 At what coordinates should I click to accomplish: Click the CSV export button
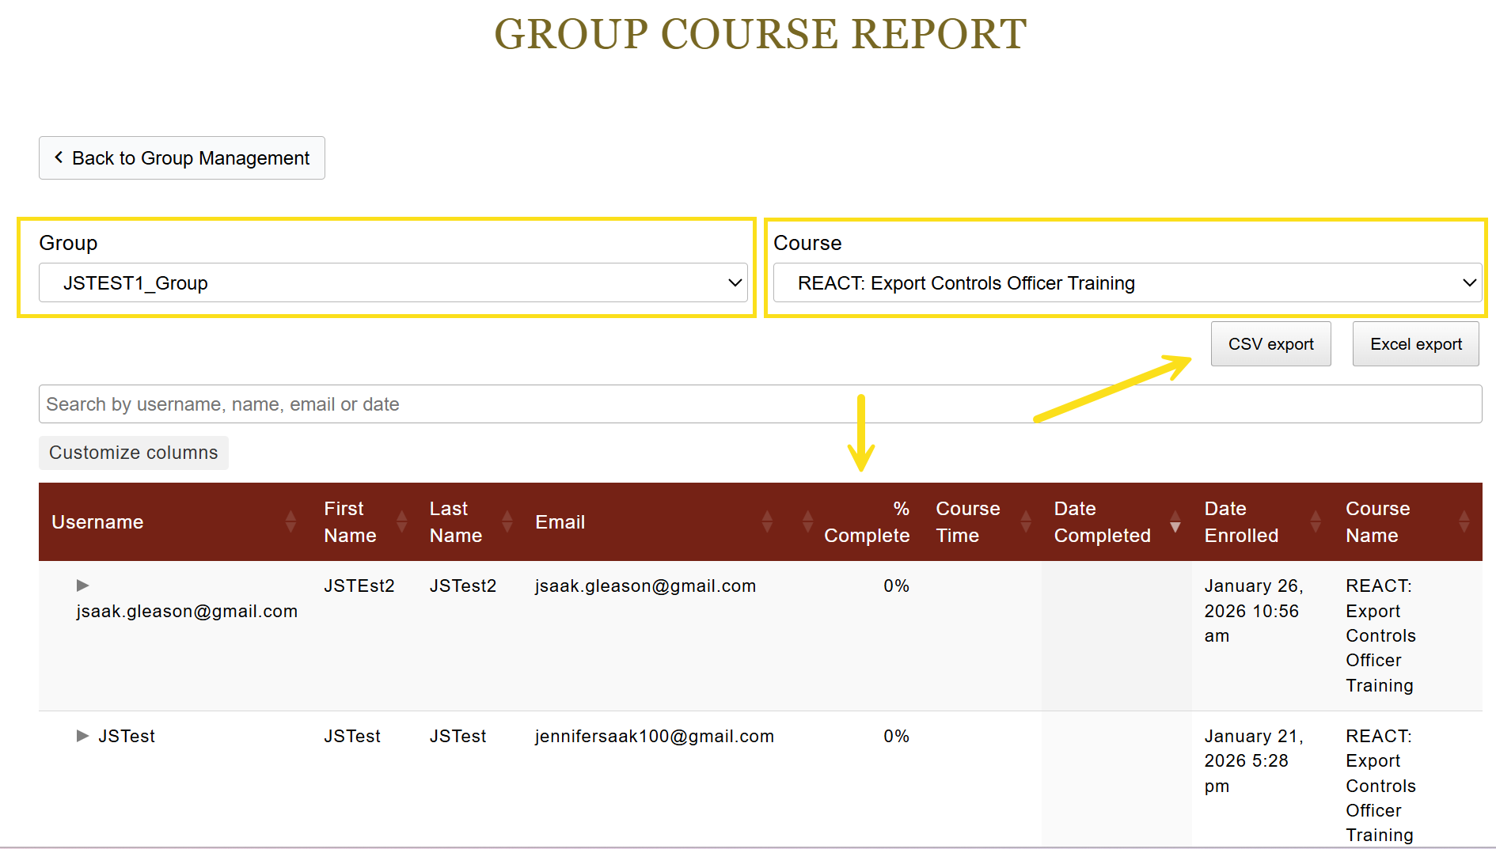click(1270, 344)
